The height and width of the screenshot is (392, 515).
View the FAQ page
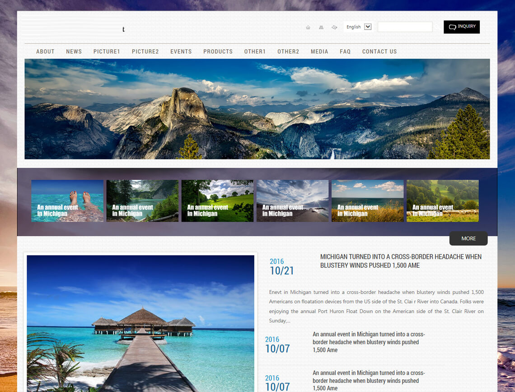click(345, 51)
